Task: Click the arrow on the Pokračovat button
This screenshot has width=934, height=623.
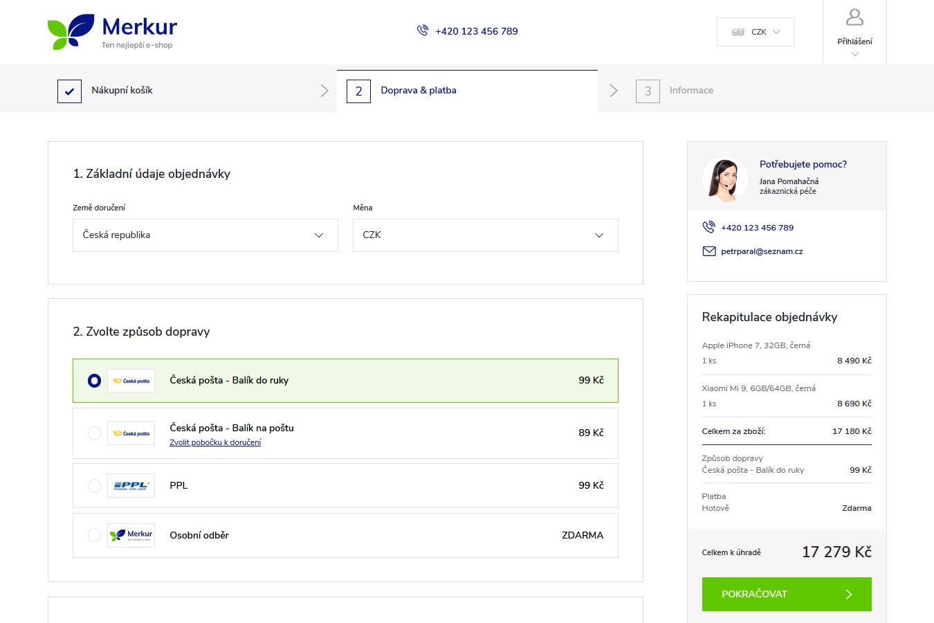Action: pyautogui.click(x=849, y=594)
